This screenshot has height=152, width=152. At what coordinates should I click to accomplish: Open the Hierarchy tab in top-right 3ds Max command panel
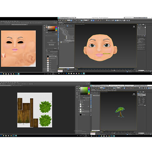point(141,24)
